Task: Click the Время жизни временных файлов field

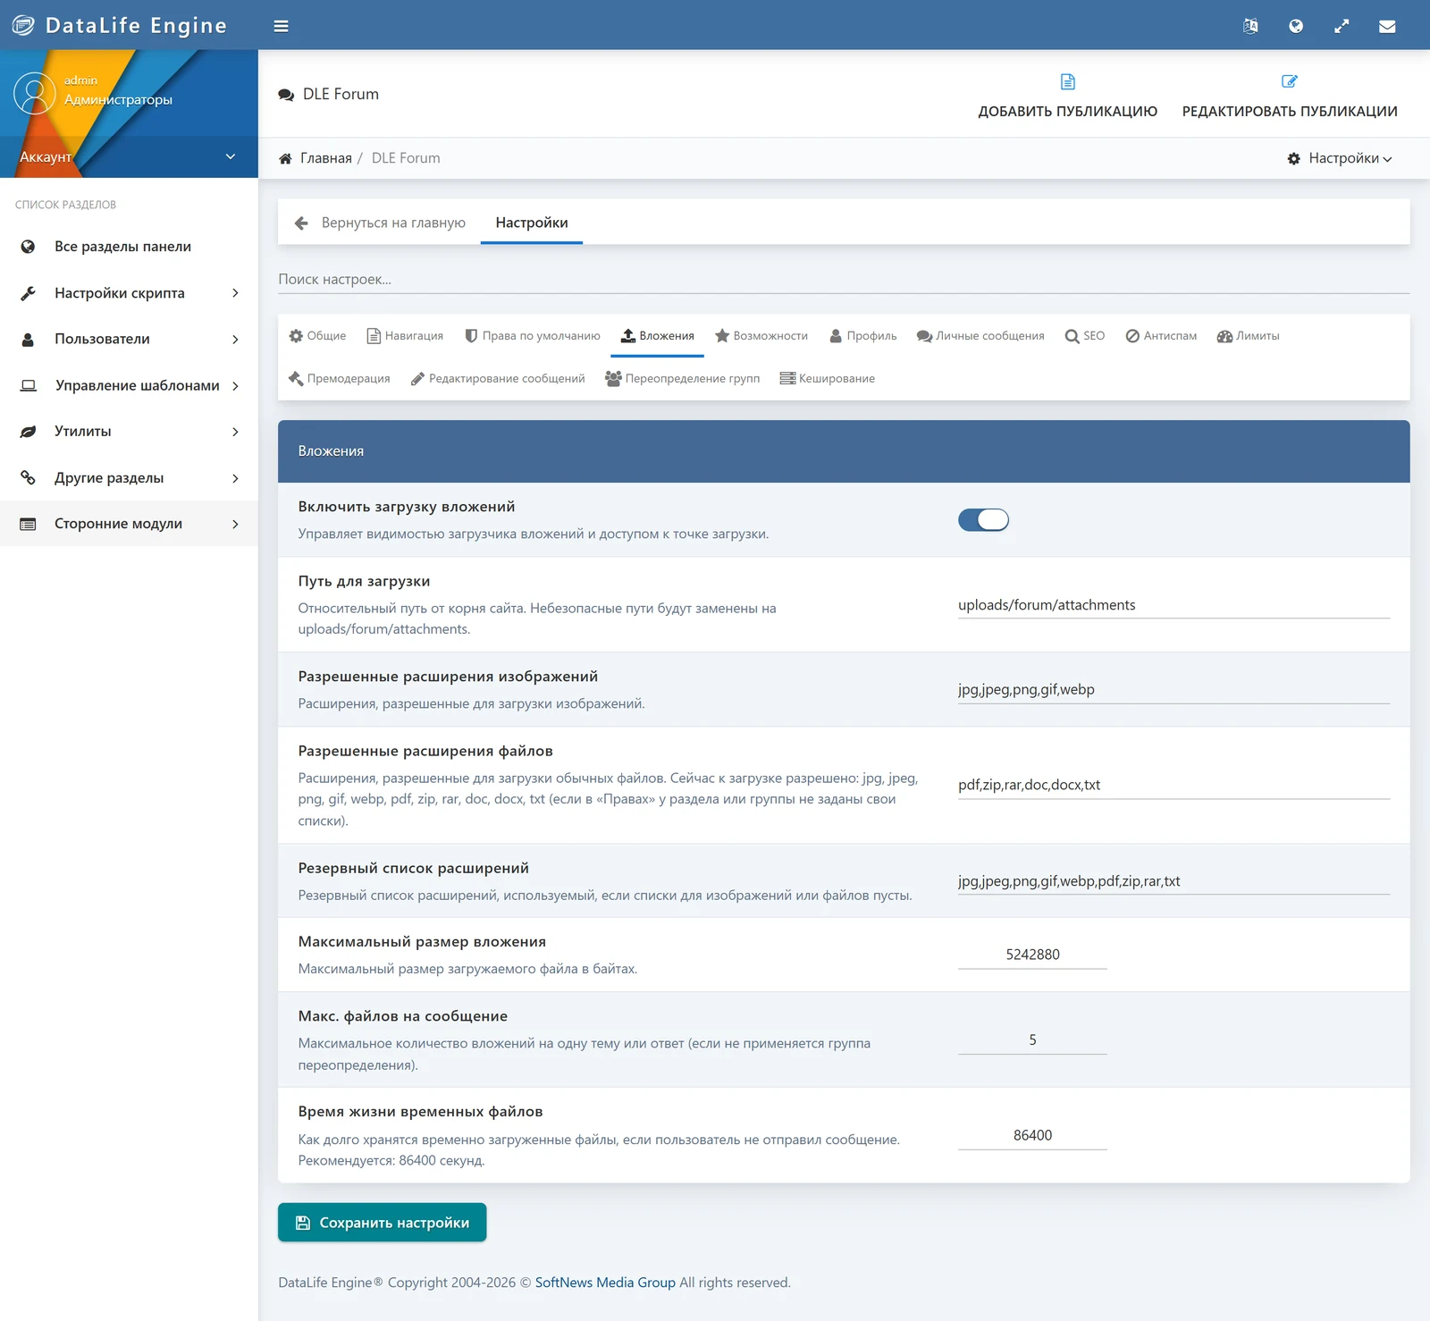Action: (x=1032, y=1135)
